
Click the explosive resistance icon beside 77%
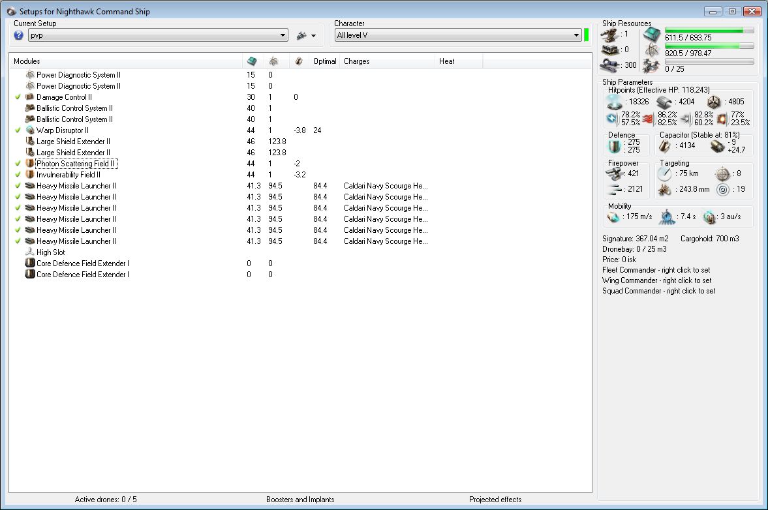[x=722, y=119]
